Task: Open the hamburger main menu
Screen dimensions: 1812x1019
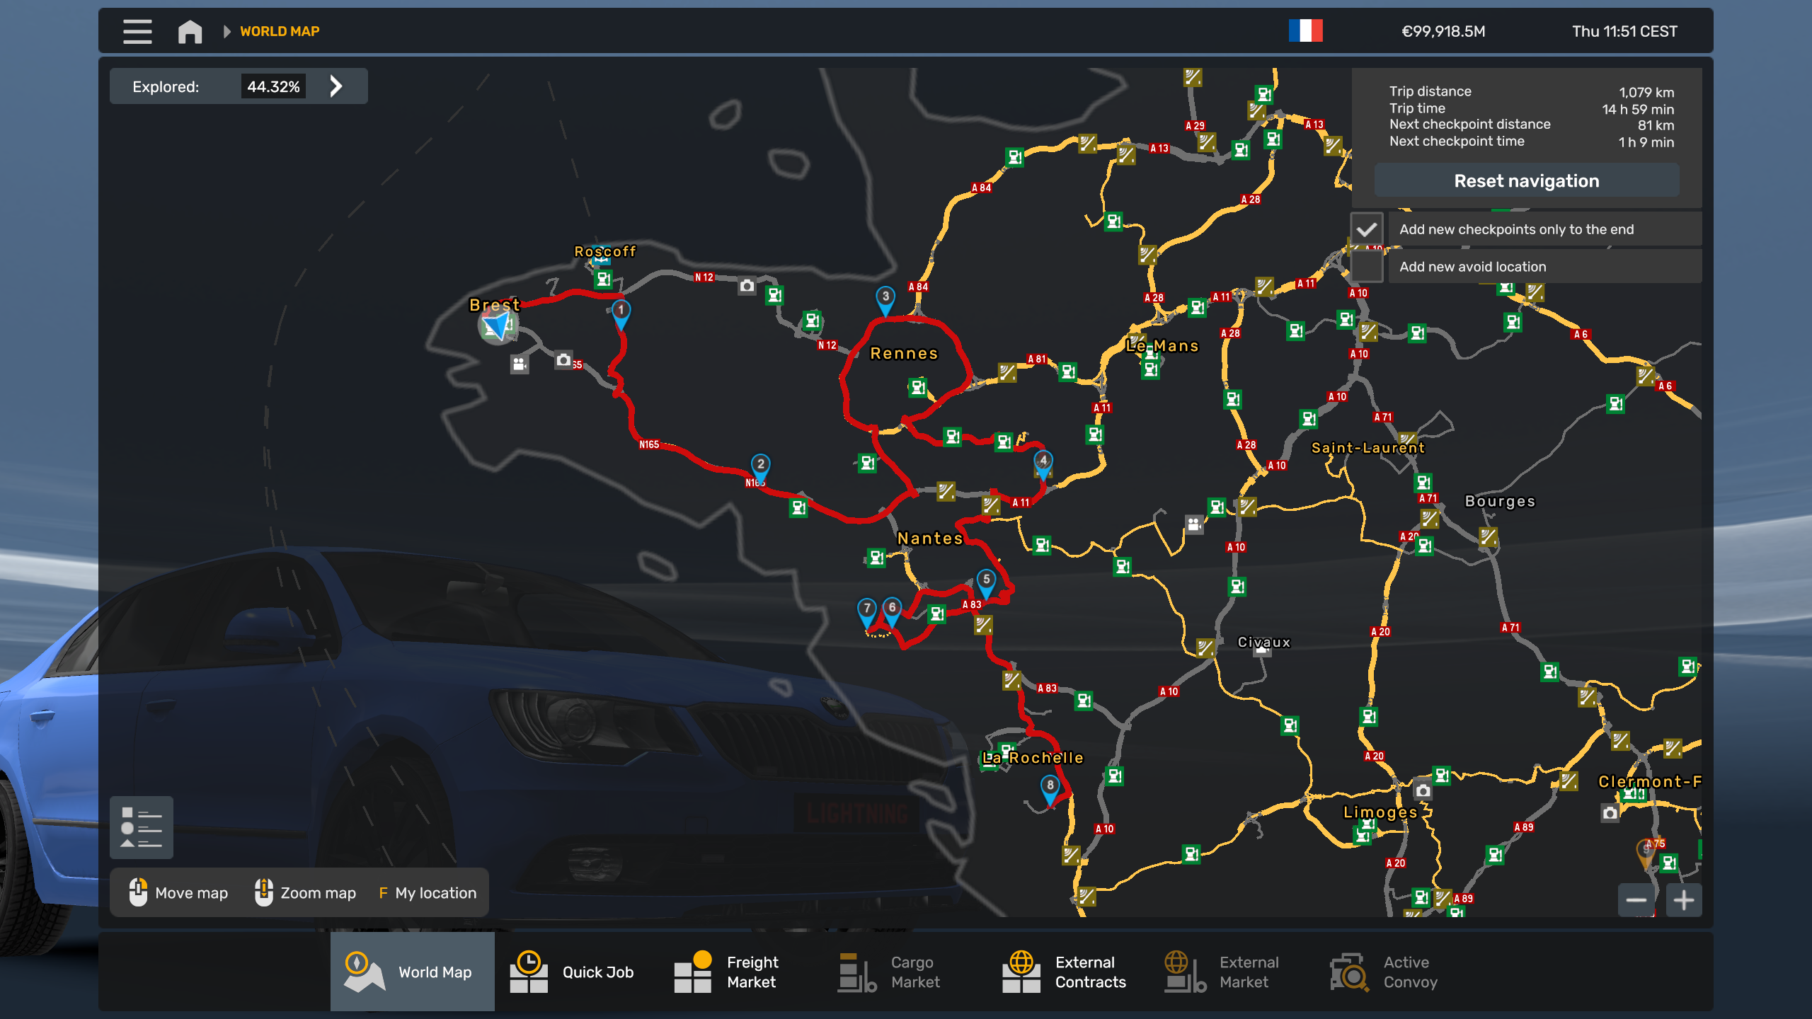Action: [137, 31]
